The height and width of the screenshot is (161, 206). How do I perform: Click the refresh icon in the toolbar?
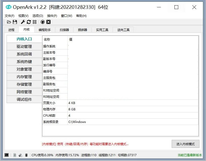point(29,22)
